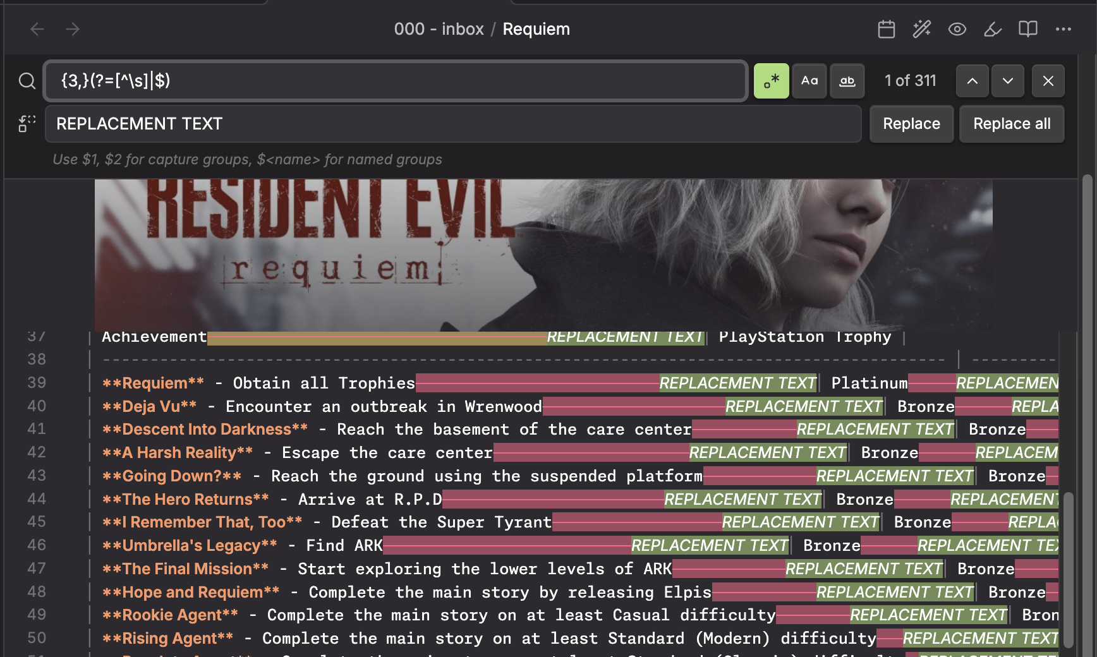Click the '1 of 311' match counter
The height and width of the screenshot is (657, 1097).
tap(911, 81)
